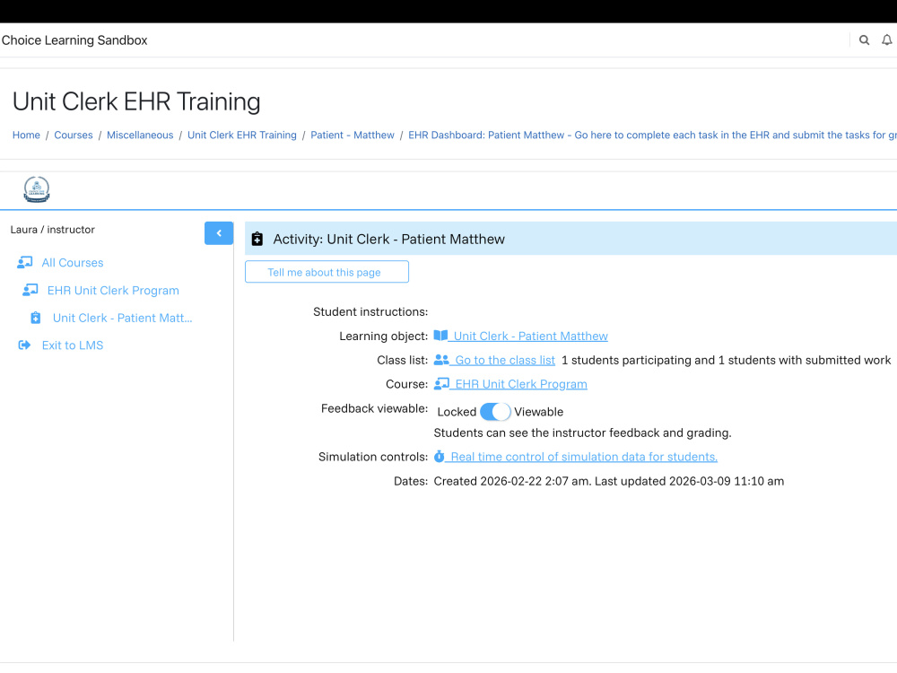Click the Tell me about this page button

[x=327, y=272]
